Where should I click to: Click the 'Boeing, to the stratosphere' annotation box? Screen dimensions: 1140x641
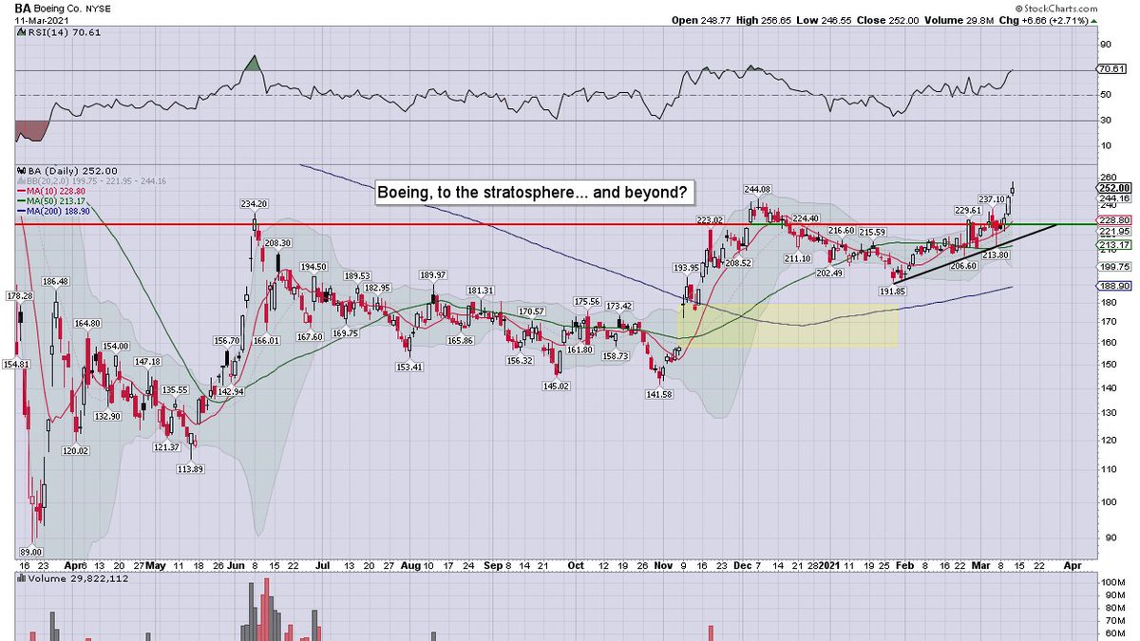[x=534, y=193]
